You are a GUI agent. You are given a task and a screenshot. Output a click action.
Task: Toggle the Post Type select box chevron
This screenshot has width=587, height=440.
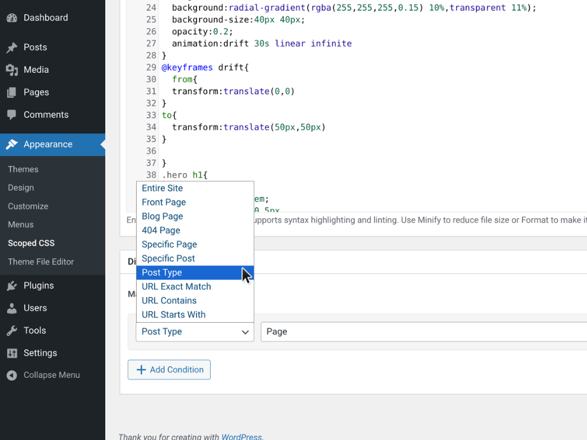[x=245, y=332]
